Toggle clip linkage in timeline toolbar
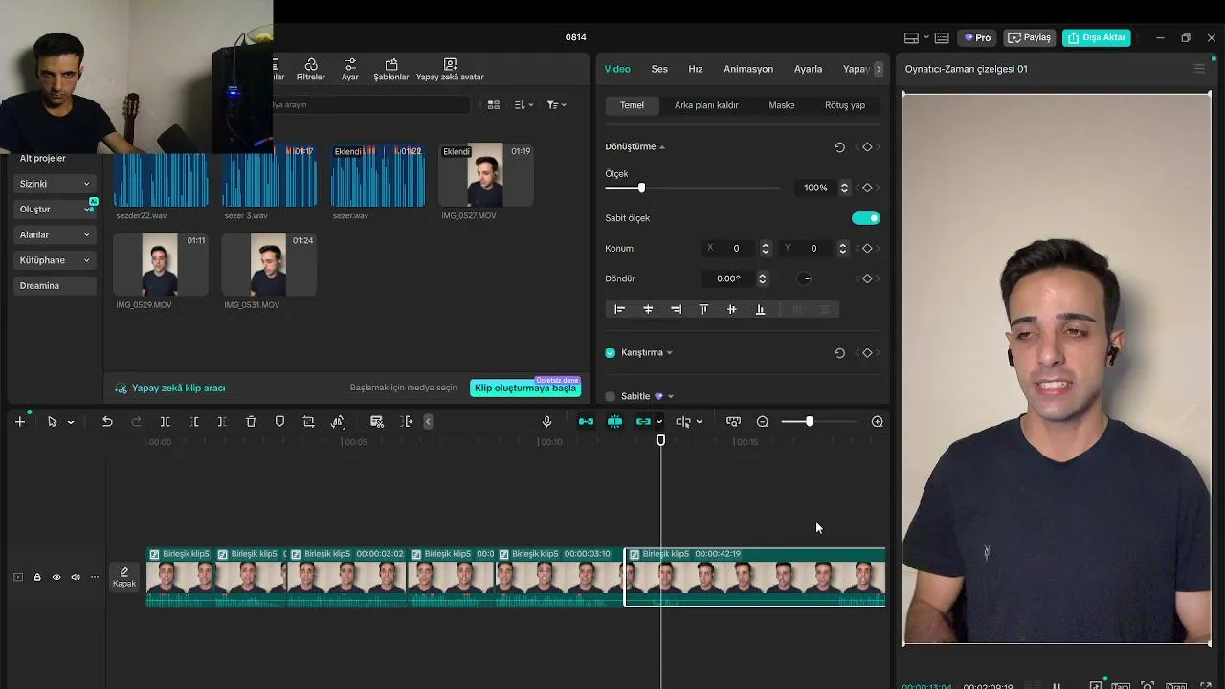Screen dimensions: 1225x689 point(643,422)
